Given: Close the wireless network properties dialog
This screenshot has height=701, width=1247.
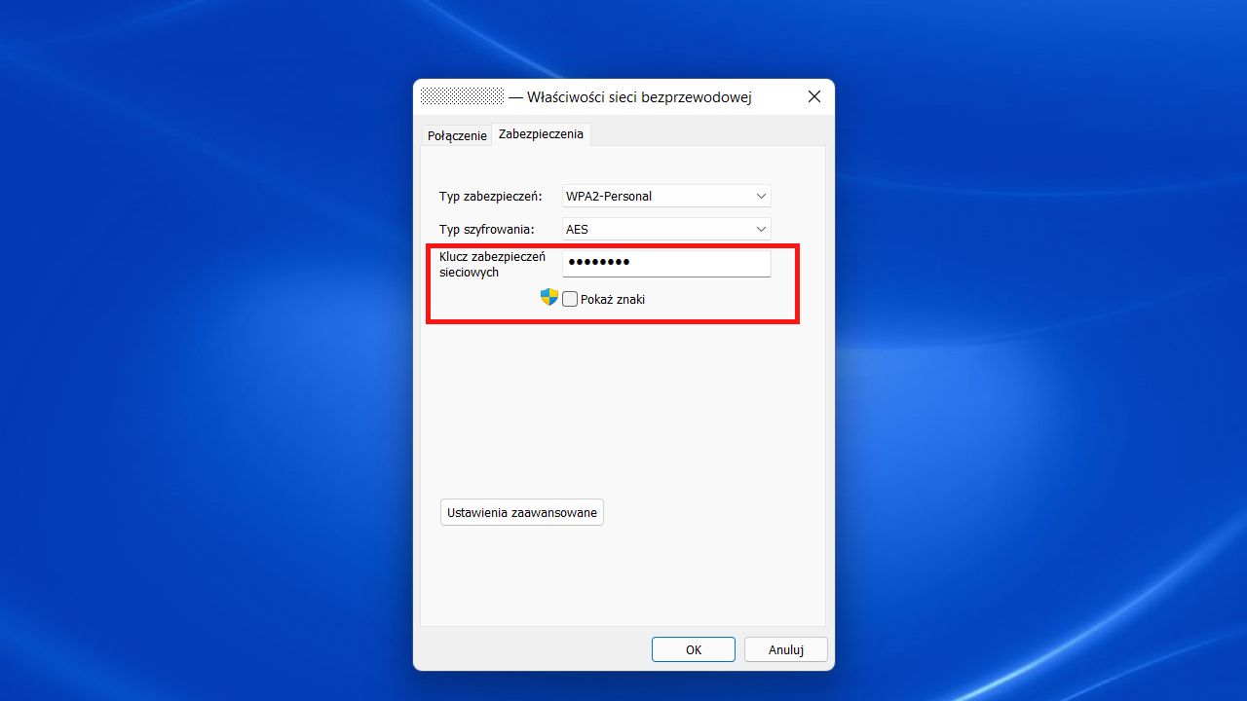Looking at the screenshot, I should pyautogui.click(x=813, y=96).
